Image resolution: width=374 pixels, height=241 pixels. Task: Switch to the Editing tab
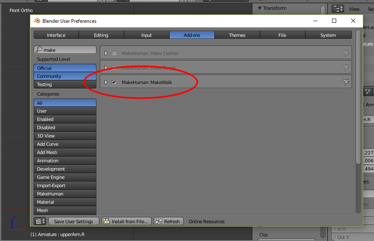pyautogui.click(x=101, y=35)
